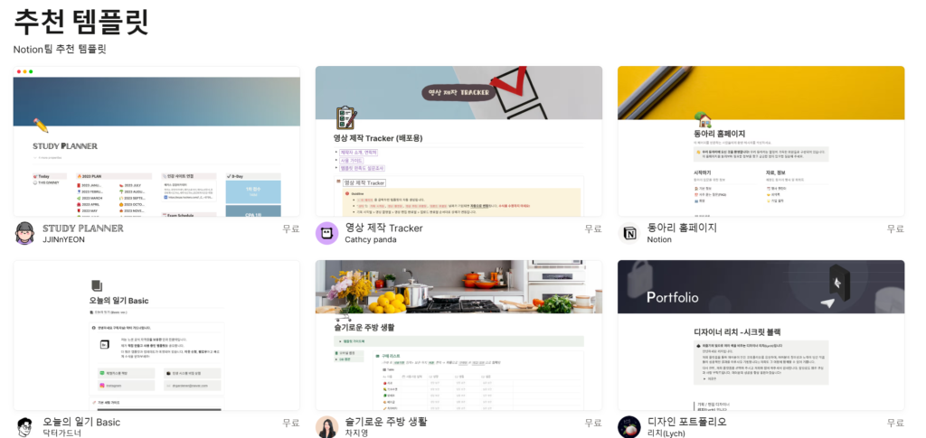Click the pencil emoji in STUDY PLANNER preview

(41, 125)
